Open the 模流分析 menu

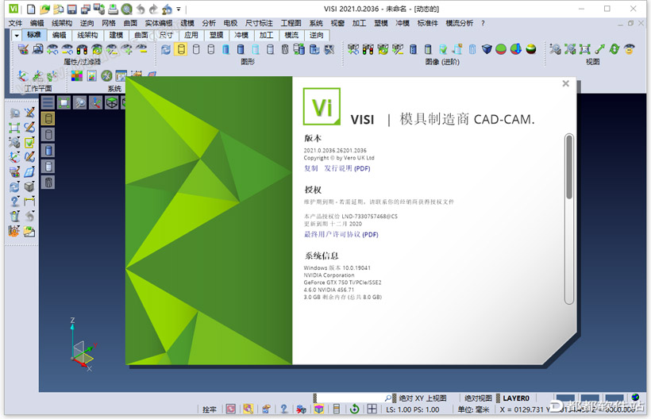(x=459, y=23)
